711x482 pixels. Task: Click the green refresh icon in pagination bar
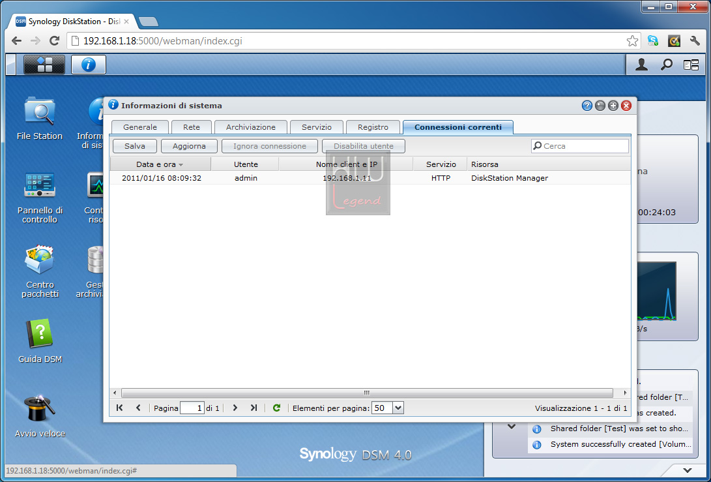[x=276, y=408]
